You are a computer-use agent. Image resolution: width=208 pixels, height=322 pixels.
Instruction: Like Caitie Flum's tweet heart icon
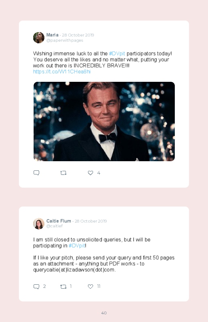(90, 286)
